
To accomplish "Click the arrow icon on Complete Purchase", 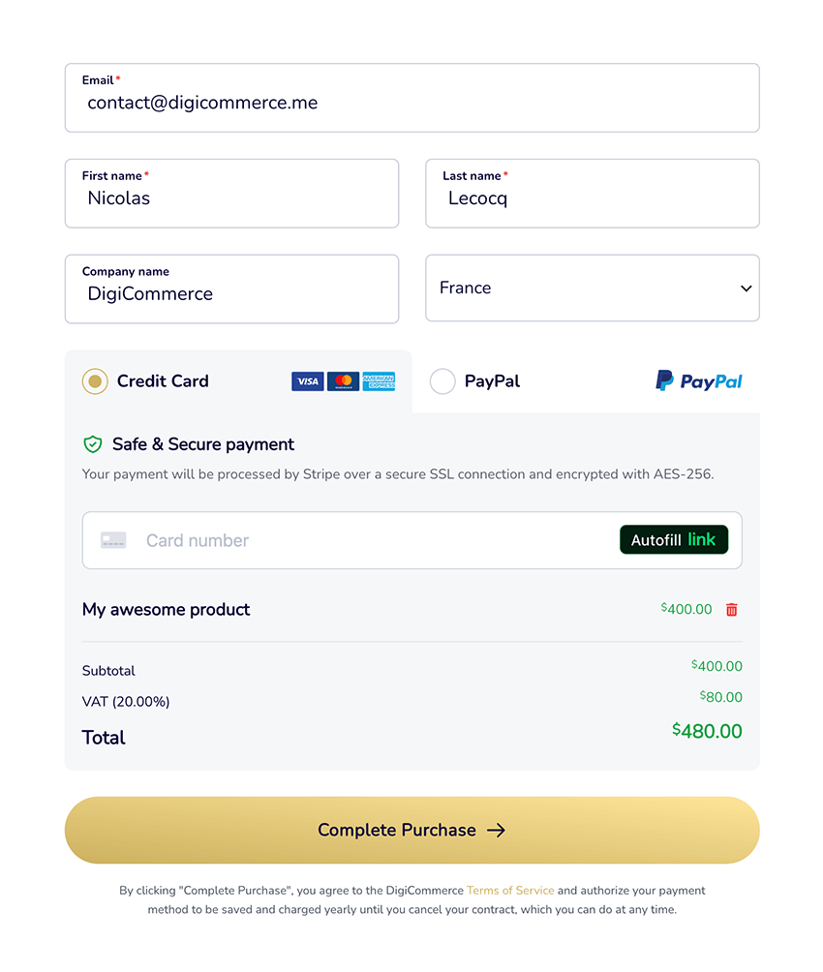I will 497,830.
